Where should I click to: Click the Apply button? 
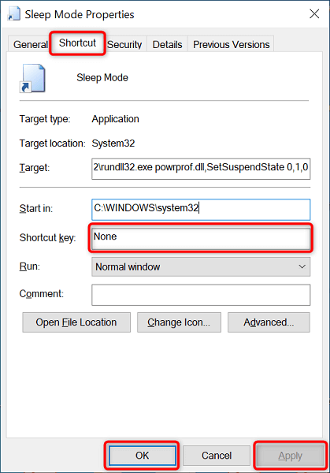coord(290,456)
